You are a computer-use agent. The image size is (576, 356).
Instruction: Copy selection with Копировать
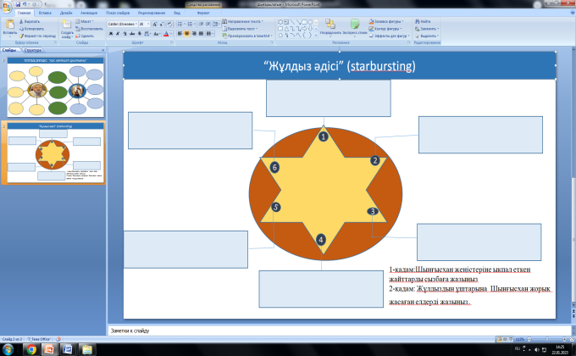pyautogui.click(x=31, y=29)
